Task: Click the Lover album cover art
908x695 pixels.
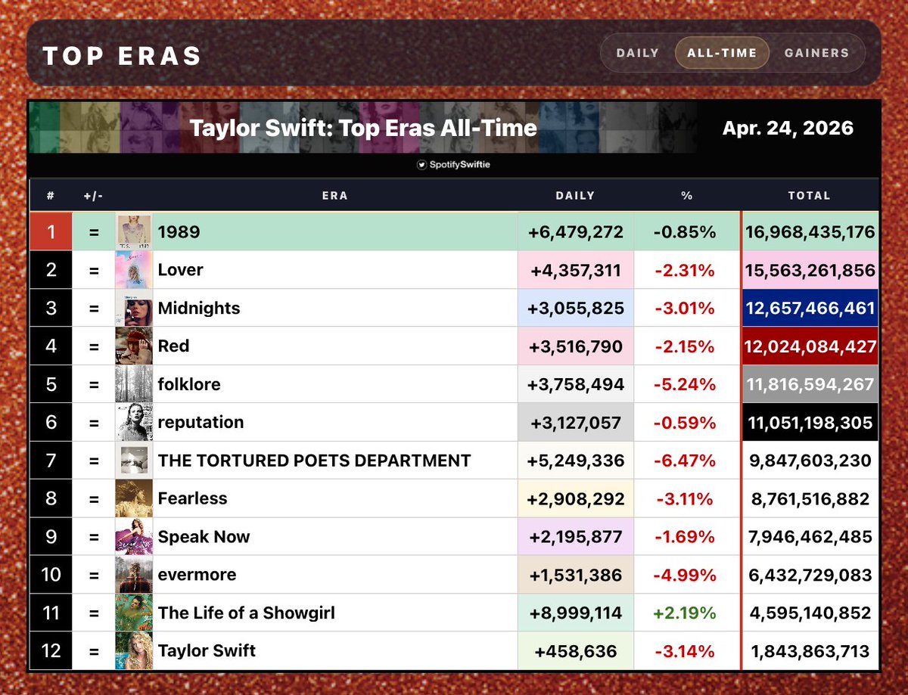Action: coord(135,269)
